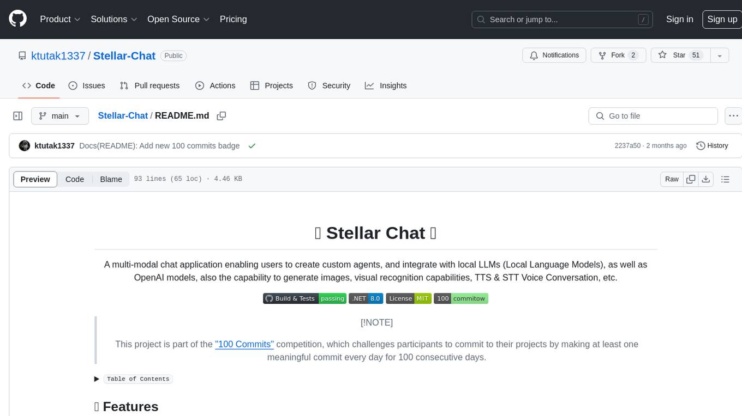Copy the README.md file path

click(x=221, y=116)
